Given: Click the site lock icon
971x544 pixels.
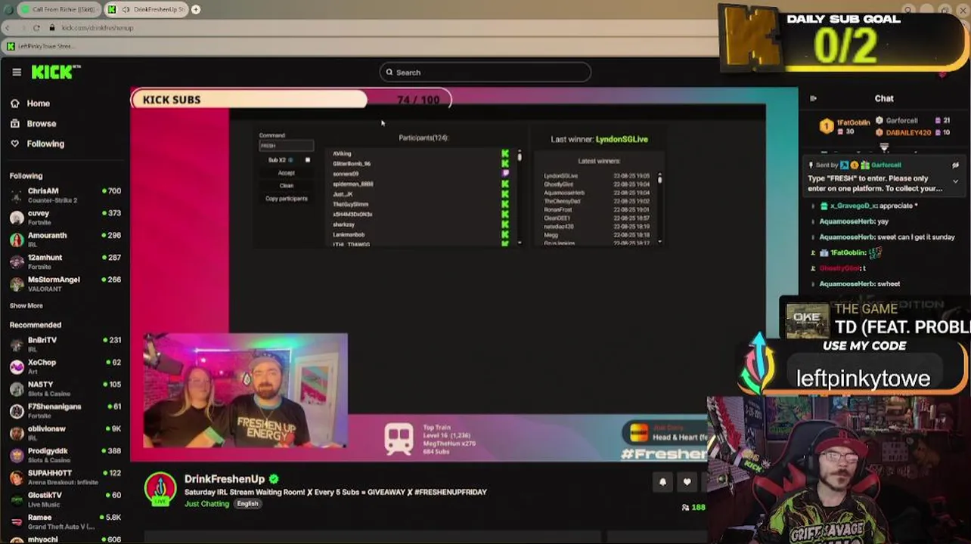Looking at the screenshot, I should 51,28.
